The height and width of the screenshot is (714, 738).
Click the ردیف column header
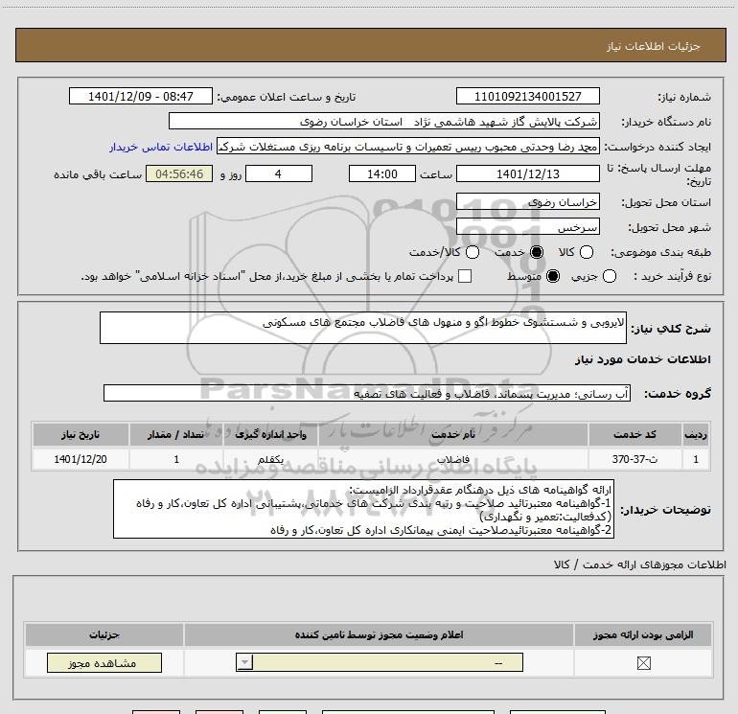tap(696, 434)
